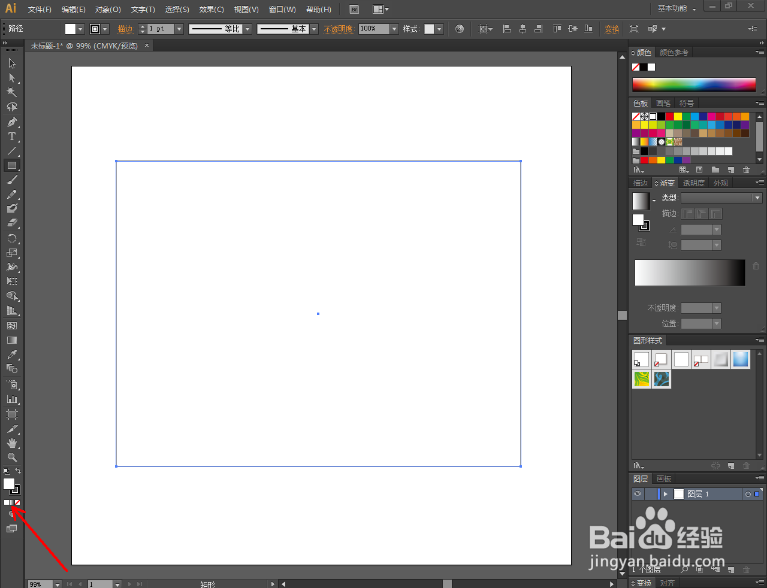Viewport: 767px width, 588px height.
Task: Reset to default fill and stroke
Action: (x=7, y=472)
